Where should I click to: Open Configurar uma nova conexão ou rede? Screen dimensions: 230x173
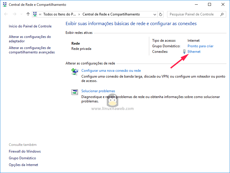(111, 71)
